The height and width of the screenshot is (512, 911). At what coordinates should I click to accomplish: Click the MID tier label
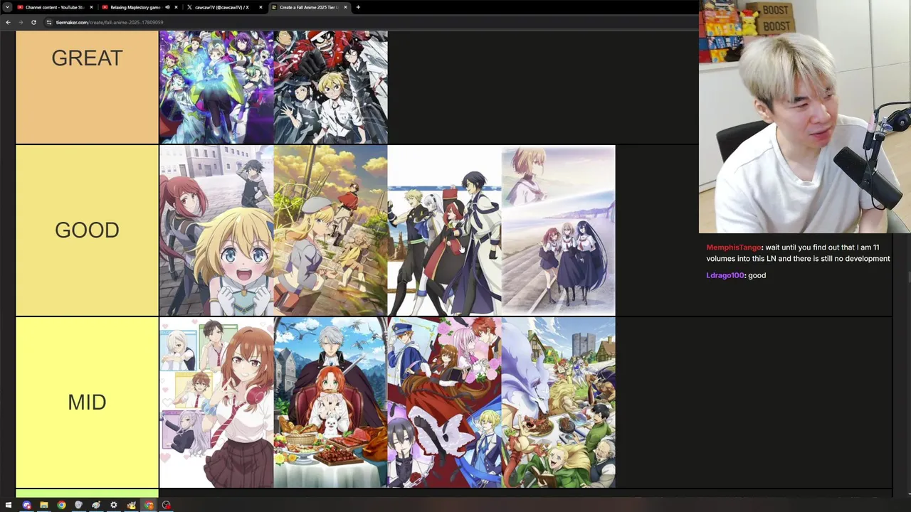(87, 402)
